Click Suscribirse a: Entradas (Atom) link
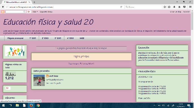This screenshot has width=194, height=108. (x=81, y=64)
